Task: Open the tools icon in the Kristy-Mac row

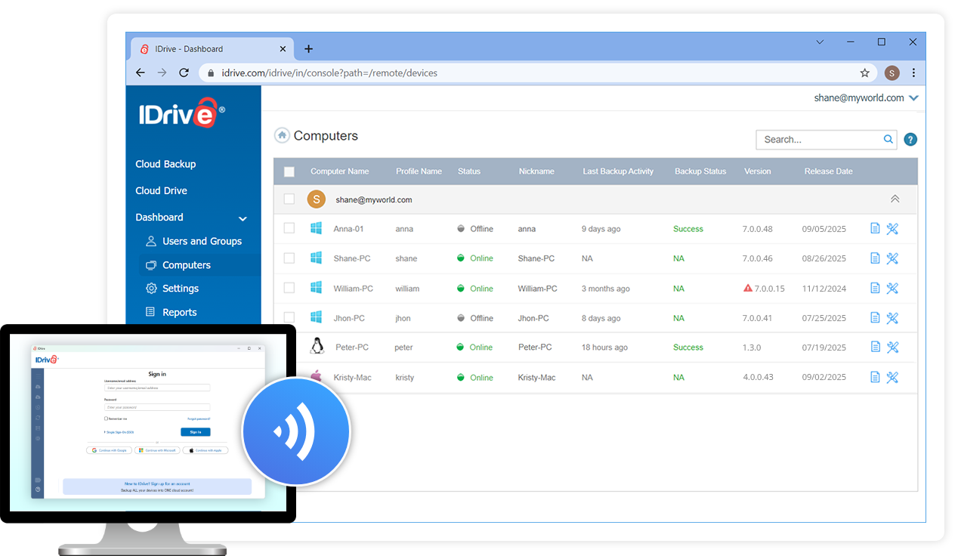Action: (x=892, y=377)
